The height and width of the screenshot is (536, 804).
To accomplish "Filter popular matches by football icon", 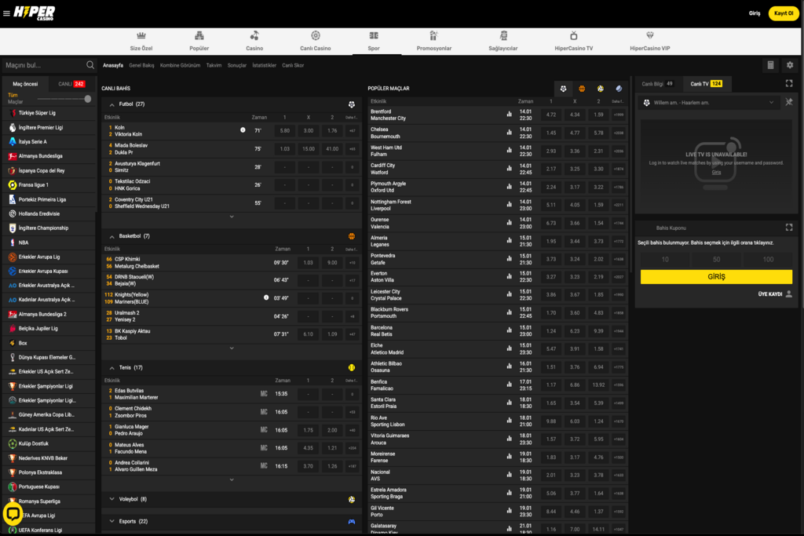I will point(563,89).
